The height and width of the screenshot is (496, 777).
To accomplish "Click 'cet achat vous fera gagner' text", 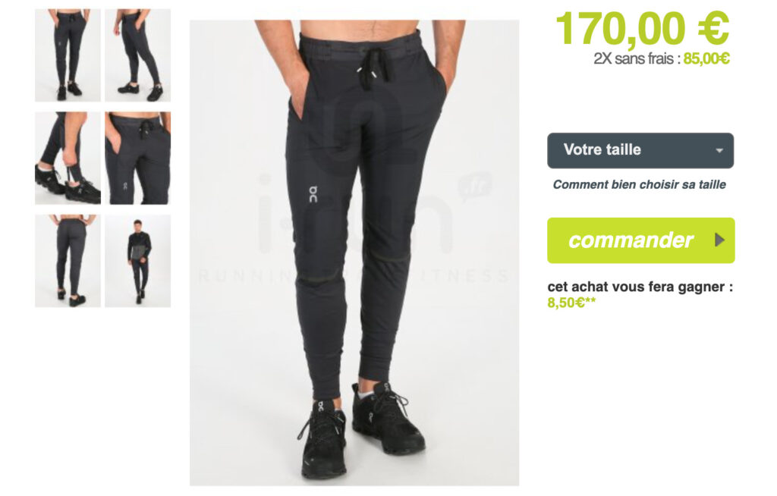I will [x=640, y=287].
